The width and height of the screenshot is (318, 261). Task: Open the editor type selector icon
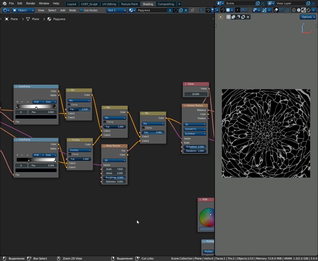coord(6,10)
